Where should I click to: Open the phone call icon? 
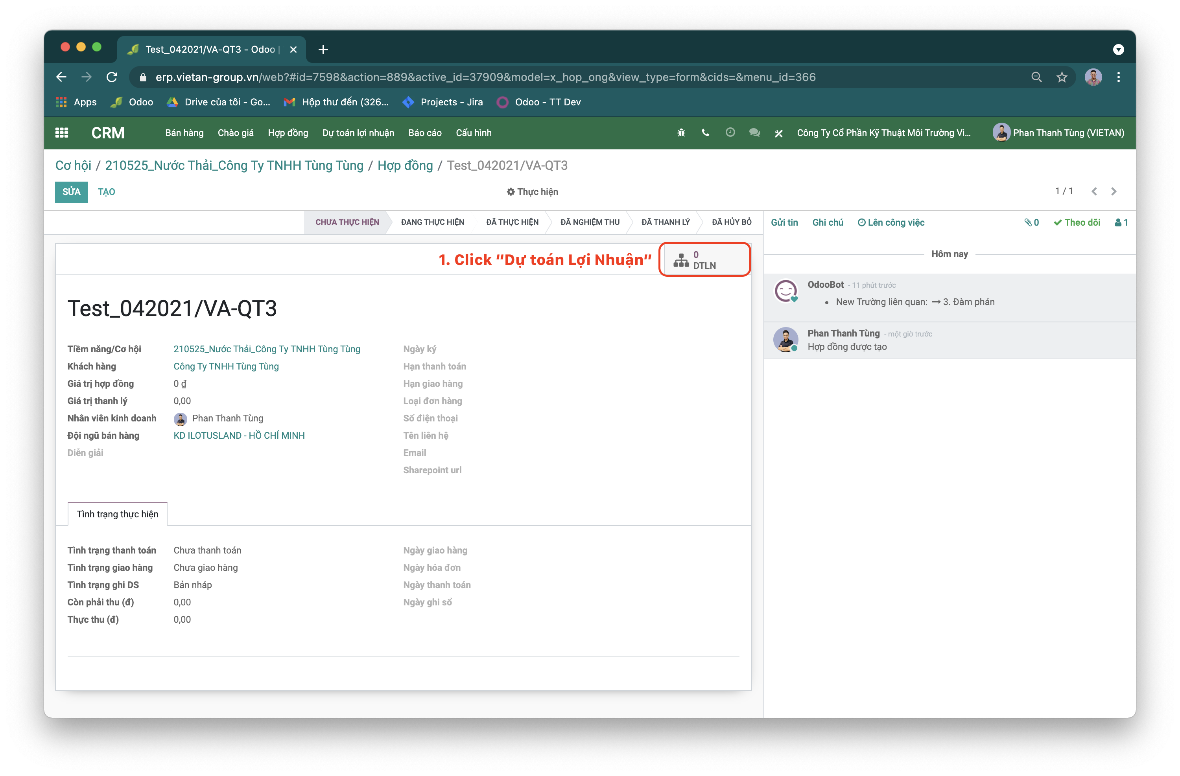pyautogui.click(x=705, y=133)
